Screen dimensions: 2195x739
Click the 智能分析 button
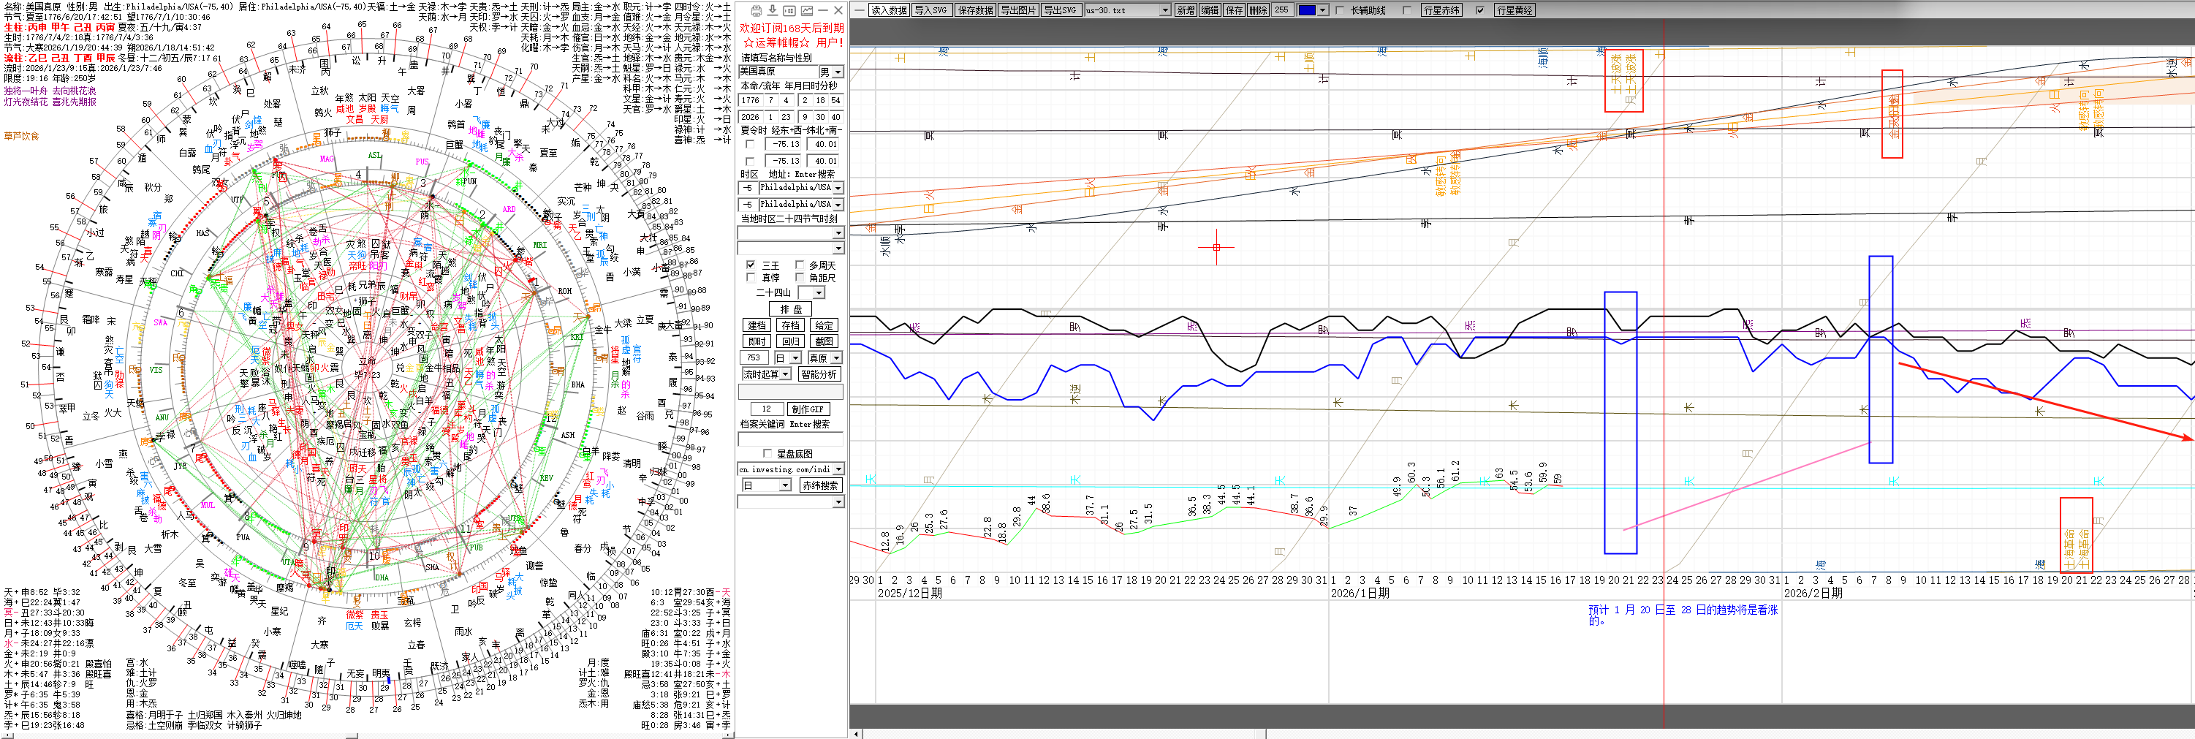click(x=819, y=374)
